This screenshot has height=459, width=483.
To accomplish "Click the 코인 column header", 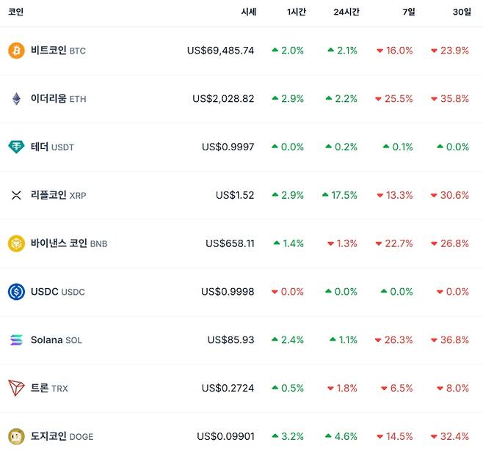I will [x=15, y=12].
